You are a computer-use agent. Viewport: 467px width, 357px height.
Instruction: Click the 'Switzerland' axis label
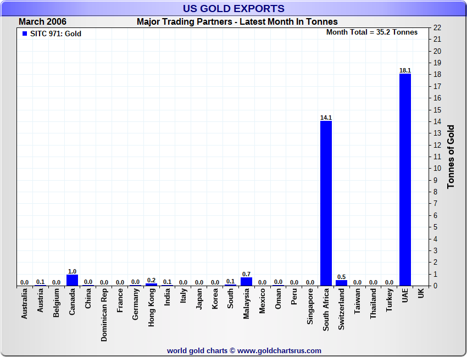tap(341, 309)
